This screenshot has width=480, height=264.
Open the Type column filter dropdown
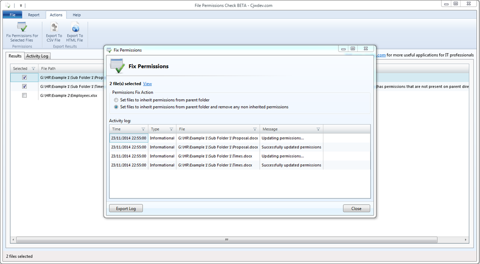coord(171,129)
